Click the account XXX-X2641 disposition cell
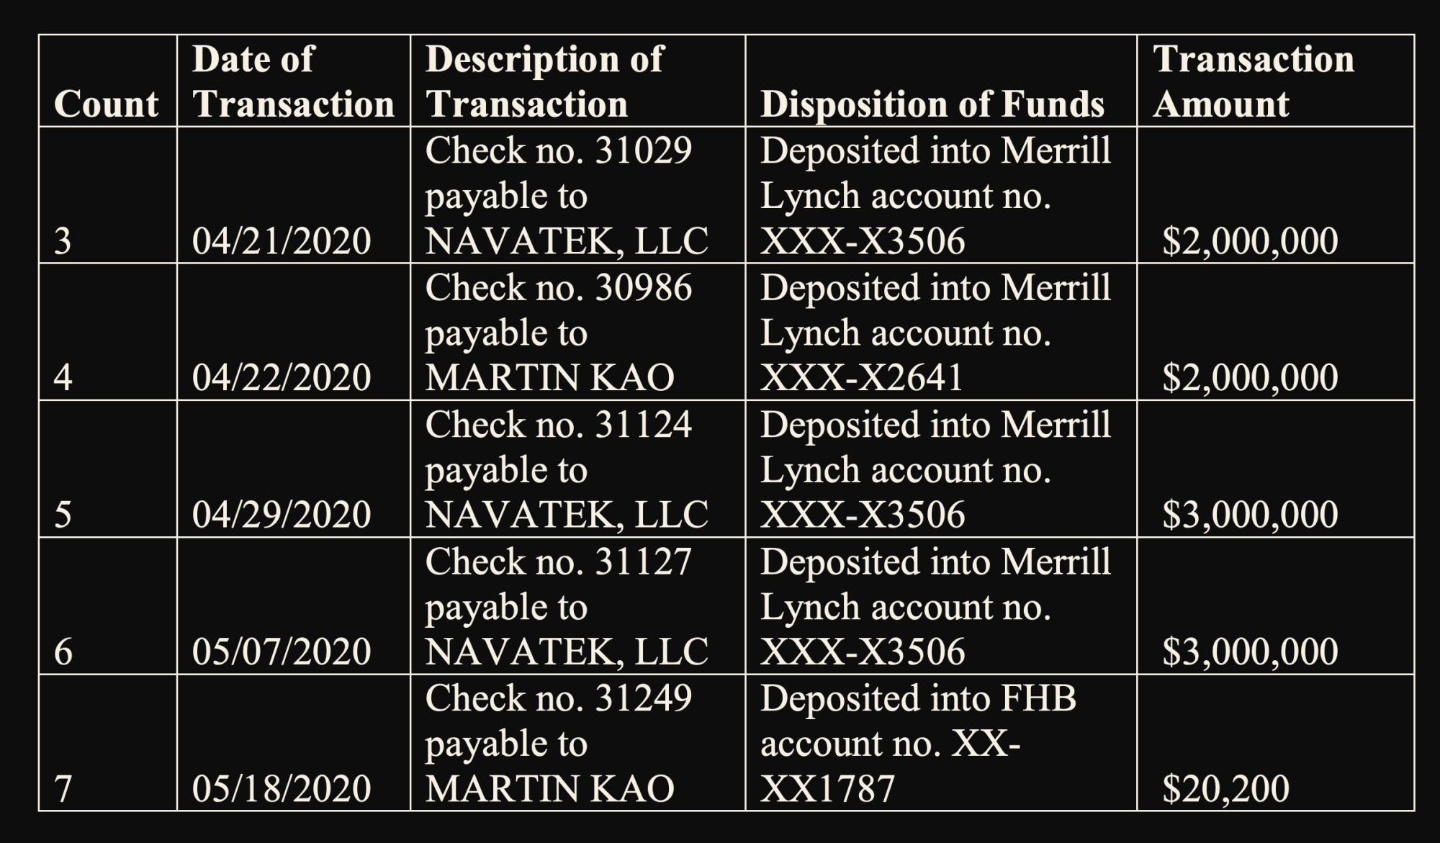The width and height of the screenshot is (1440, 843). point(935,332)
